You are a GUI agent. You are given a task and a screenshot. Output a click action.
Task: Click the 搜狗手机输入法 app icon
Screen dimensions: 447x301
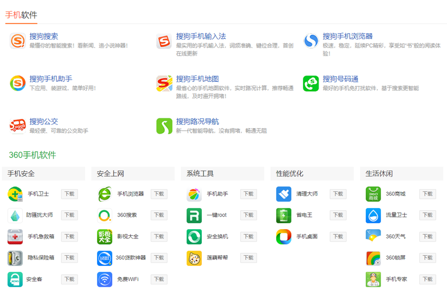pos(164,41)
